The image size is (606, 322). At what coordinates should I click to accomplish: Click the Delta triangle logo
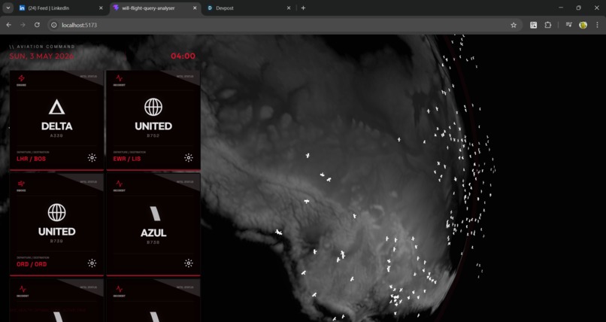(57, 107)
